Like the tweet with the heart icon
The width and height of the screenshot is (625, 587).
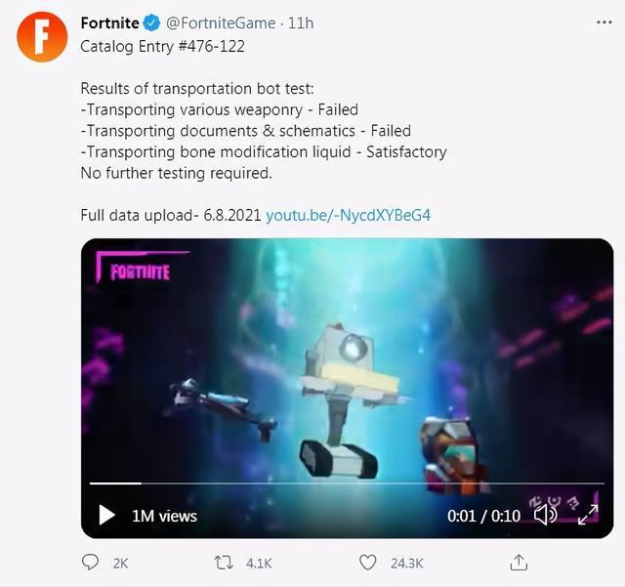[x=367, y=563]
